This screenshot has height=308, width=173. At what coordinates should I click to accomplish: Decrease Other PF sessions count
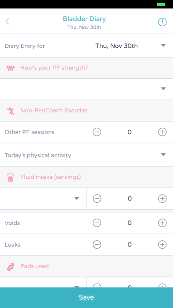pos(97,132)
